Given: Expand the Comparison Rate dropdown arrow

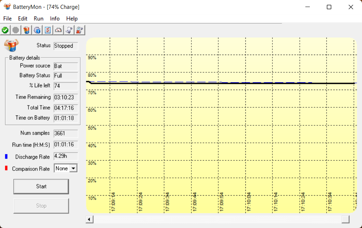Looking at the screenshot, I should point(73,168).
